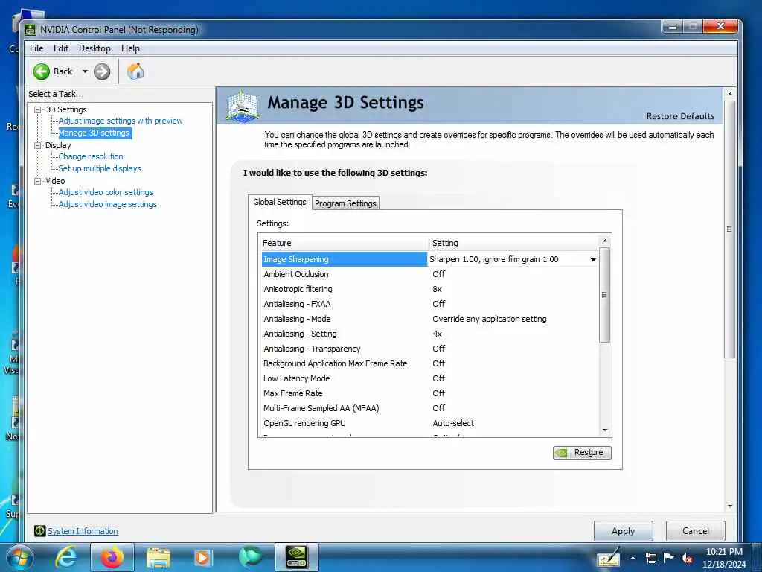The image size is (762, 572).
Task: Click the Setting column header
Action: coord(513,244)
